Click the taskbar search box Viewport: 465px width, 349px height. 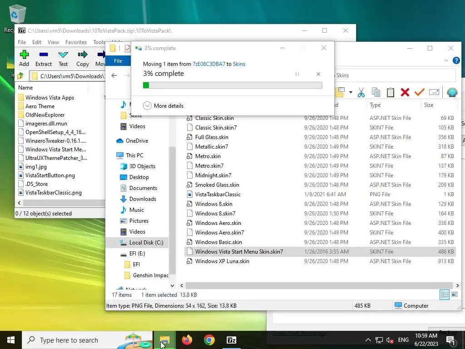pos(88,340)
